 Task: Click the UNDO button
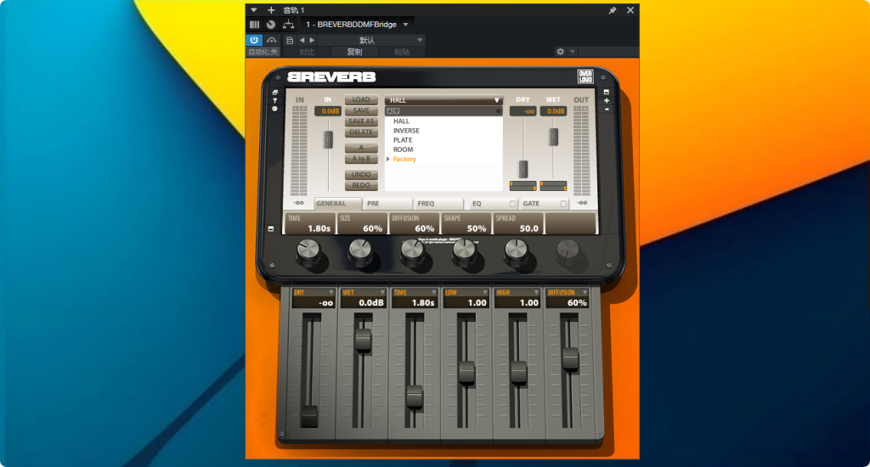click(x=361, y=175)
